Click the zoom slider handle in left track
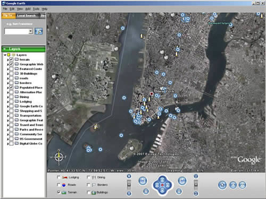Image resolution: width=266 pixels, height=199 pixels. point(129,185)
